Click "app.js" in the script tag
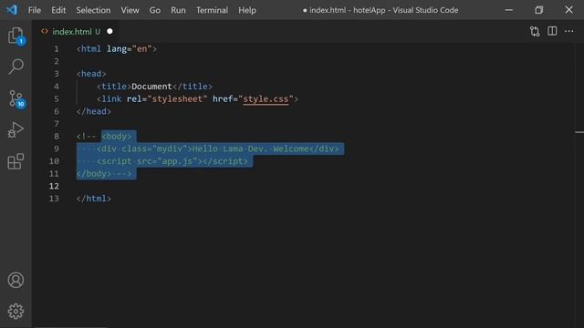This screenshot has width=584, height=328. pyautogui.click(x=177, y=161)
